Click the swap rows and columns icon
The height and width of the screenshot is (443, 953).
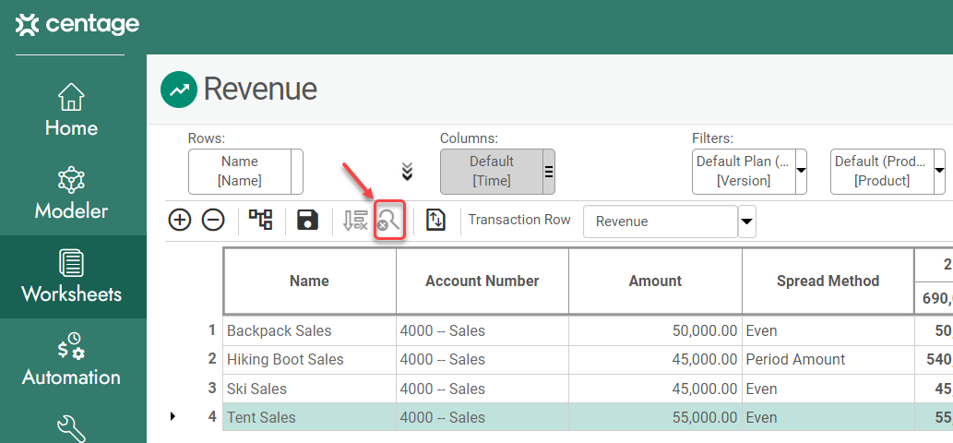tap(435, 220)
